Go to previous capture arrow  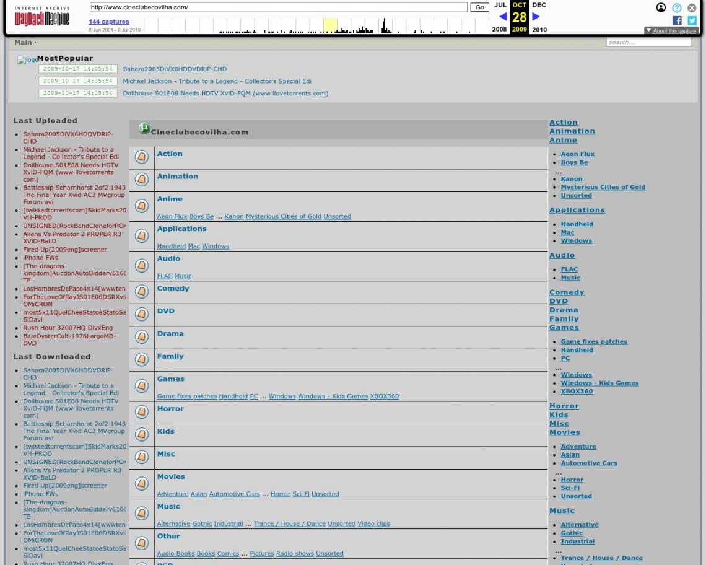503,17
